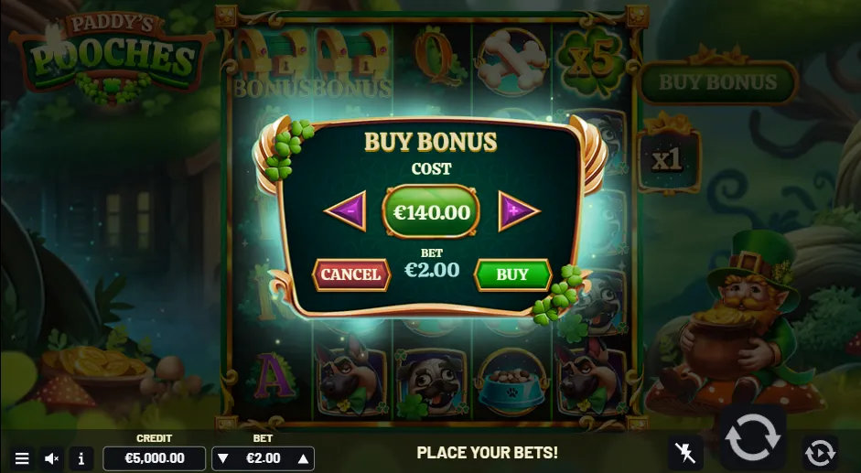Viewport: 861px width, 473px height.
Task: Cancel the Buy Bonus dialog
Action: [x=350, y=274]
